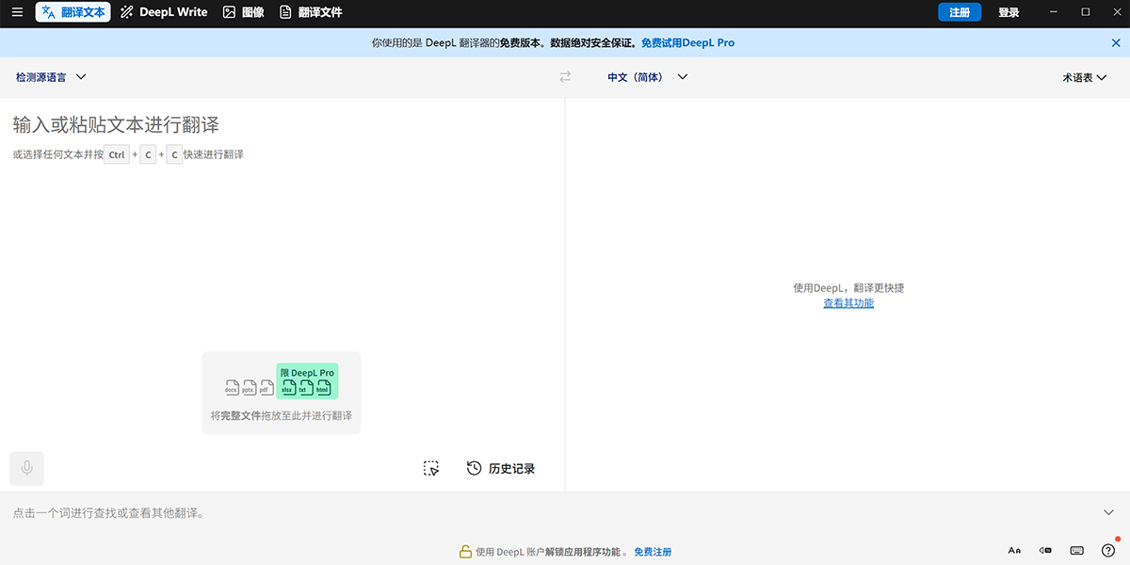
Task: Open the 检测源语言 source language dropdown
Action: 51,77
